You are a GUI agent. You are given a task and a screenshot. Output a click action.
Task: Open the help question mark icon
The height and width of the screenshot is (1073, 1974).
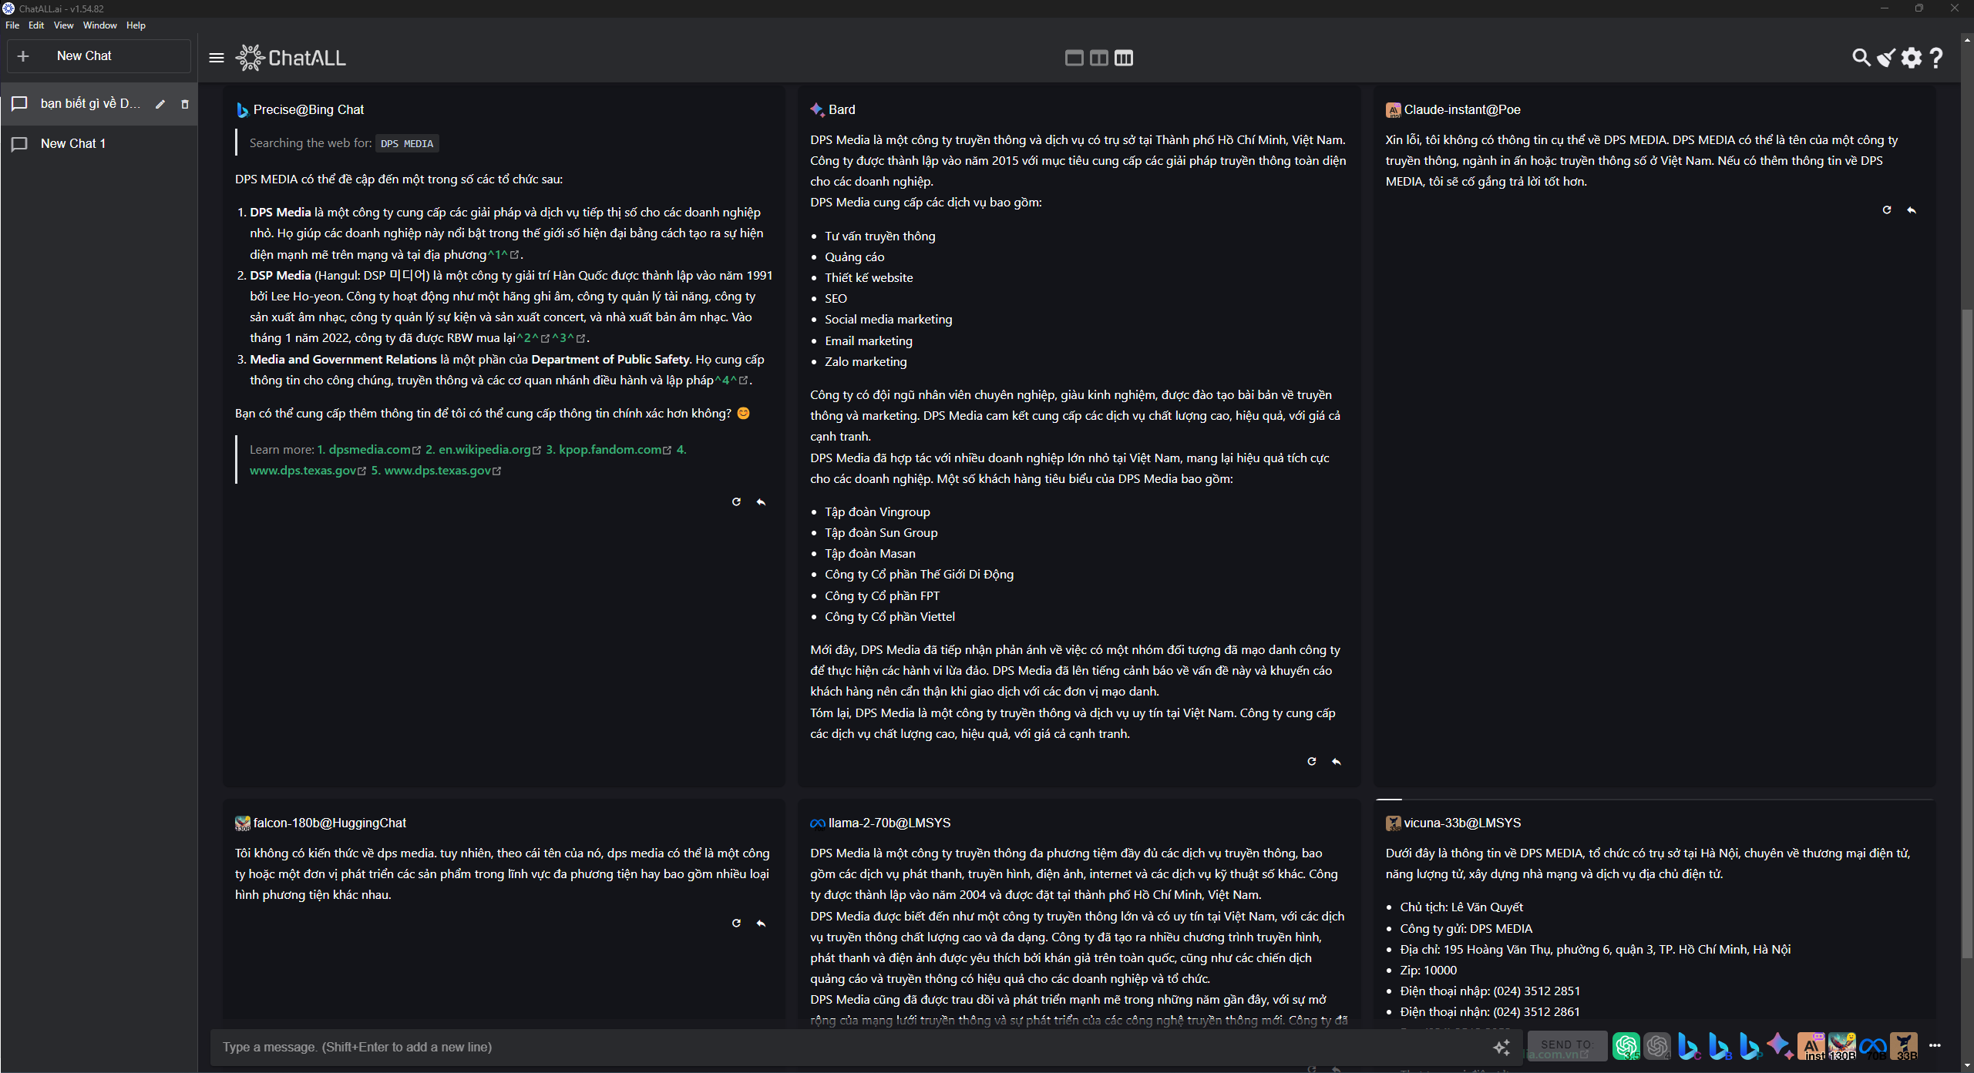[x=1936, y=58]
